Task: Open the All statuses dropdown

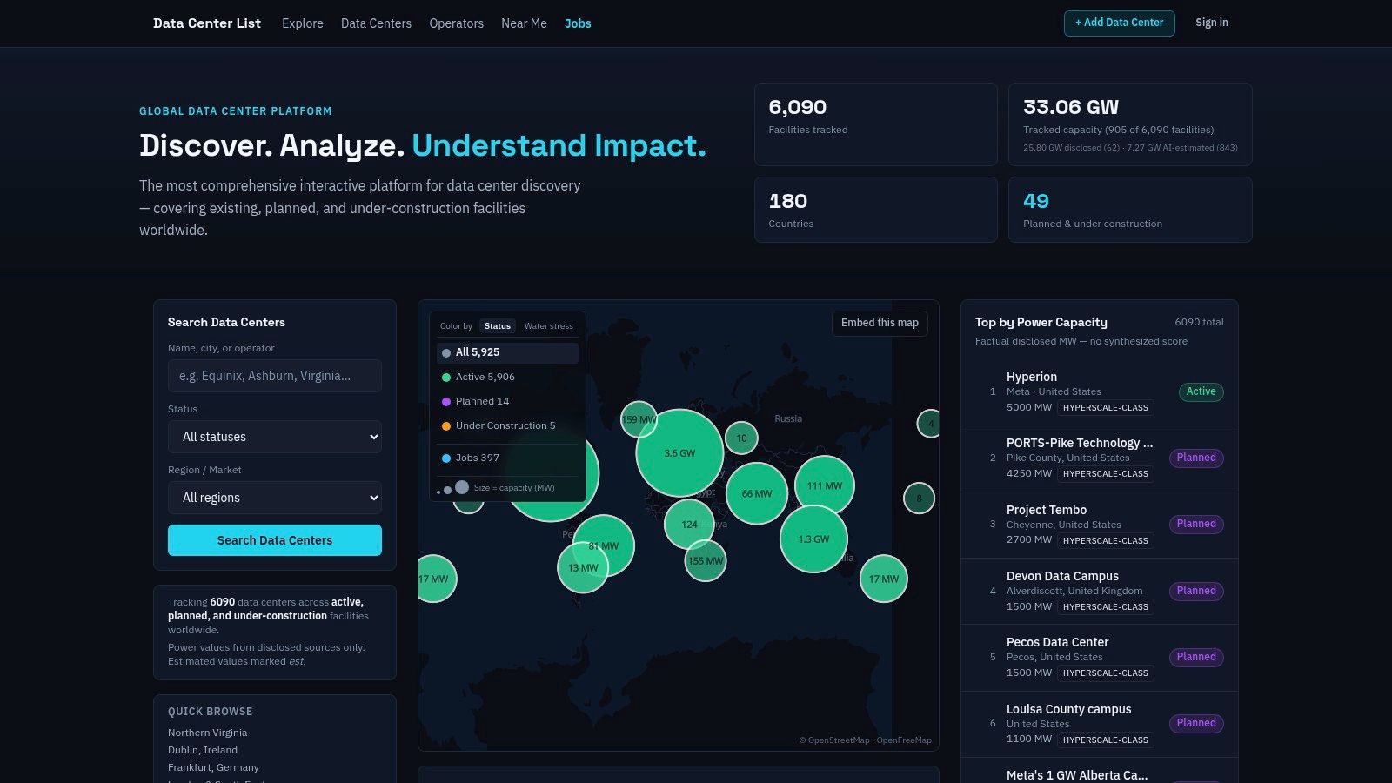Action: (275, 437)
